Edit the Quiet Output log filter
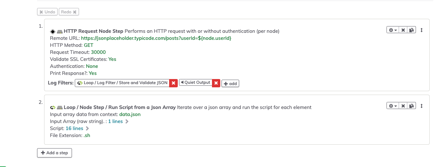 (x=196, y=83)
